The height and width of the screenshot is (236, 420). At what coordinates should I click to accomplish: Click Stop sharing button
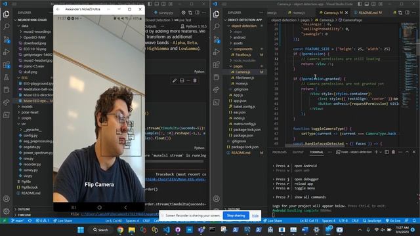(236, 216)
